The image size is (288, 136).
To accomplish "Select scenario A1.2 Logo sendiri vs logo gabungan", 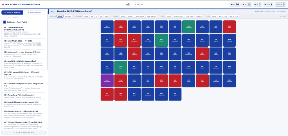I will point(24,54).
